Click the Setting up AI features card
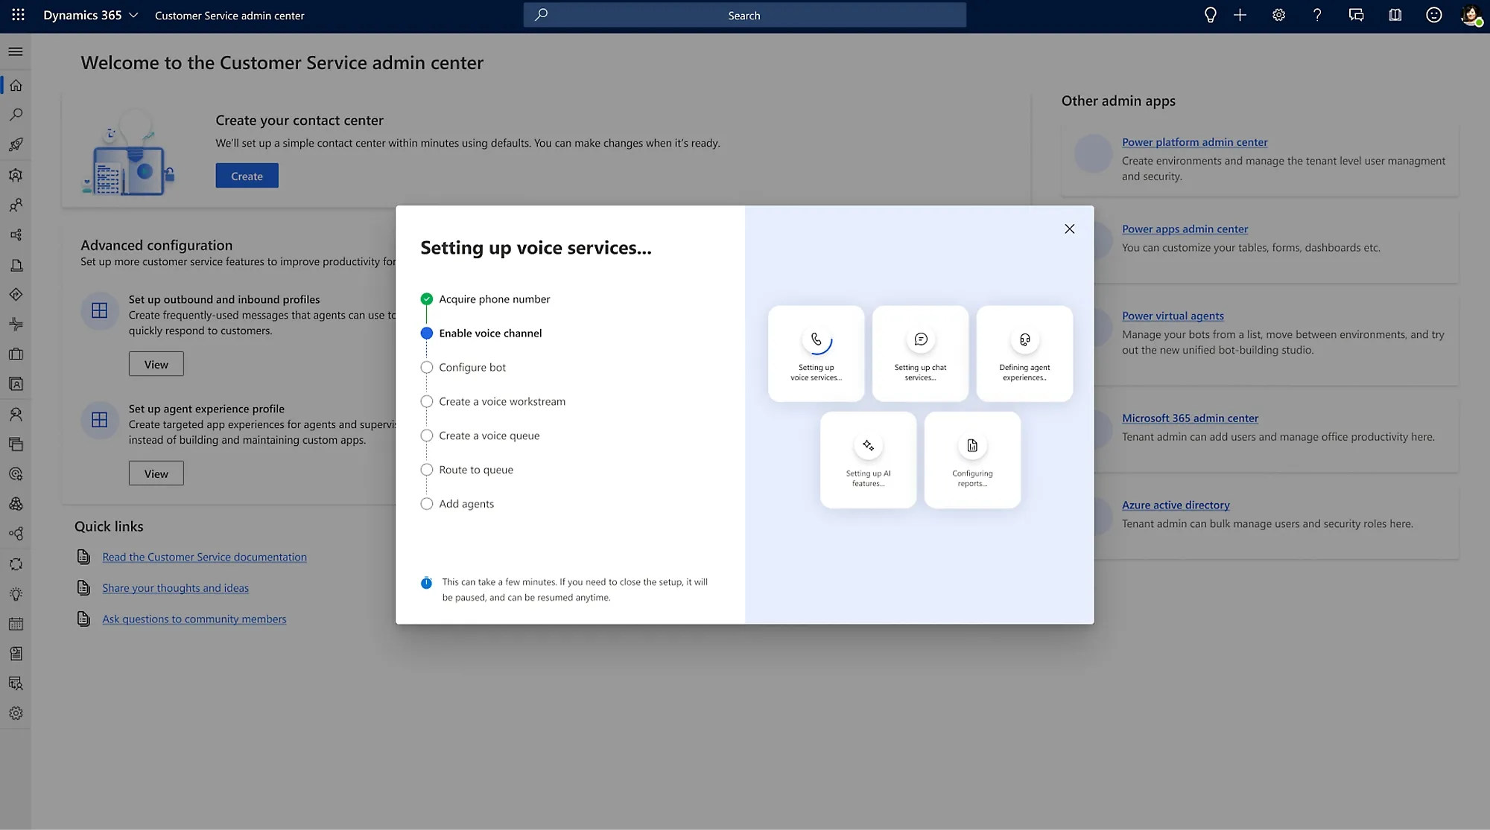 click(868, 460)
